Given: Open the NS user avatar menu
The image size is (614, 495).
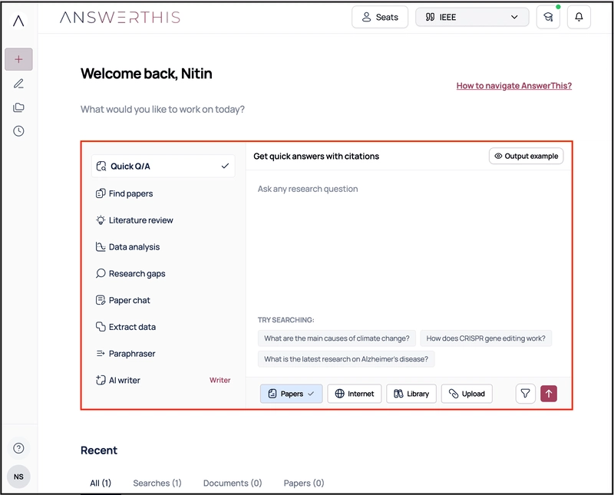Looking at the screenshot, I should 18,477.
